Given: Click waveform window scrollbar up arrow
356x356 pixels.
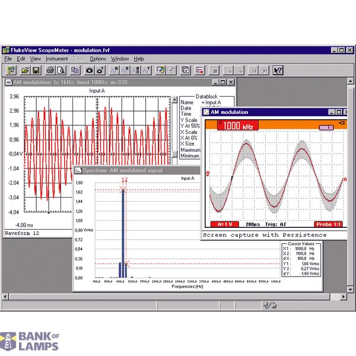Looking at the screenshot, I should (x=174, y=100).
